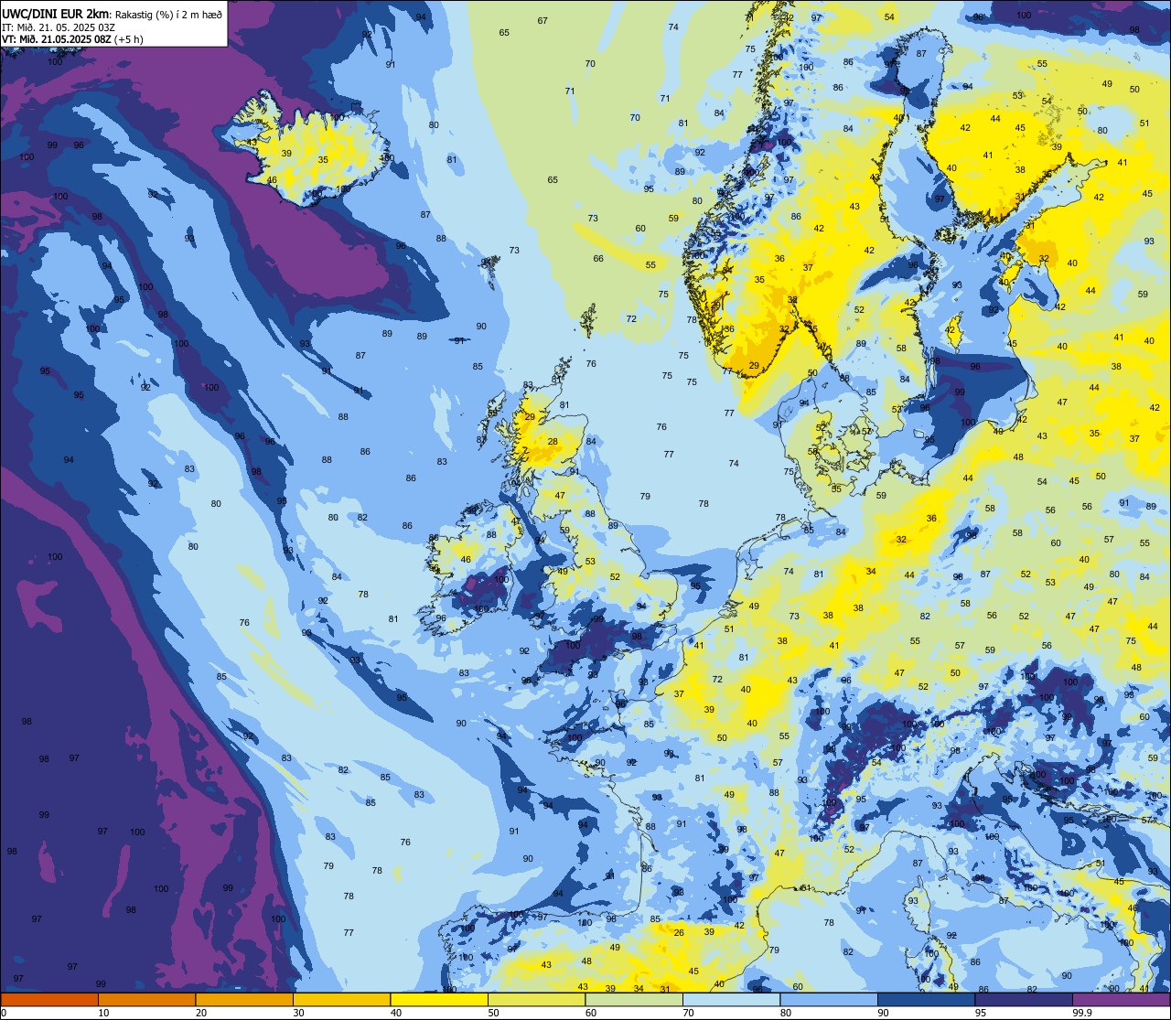Click the pale yellow-green swatch between 50 and 60
The image size is (1171, 1020).
point(536,999)
